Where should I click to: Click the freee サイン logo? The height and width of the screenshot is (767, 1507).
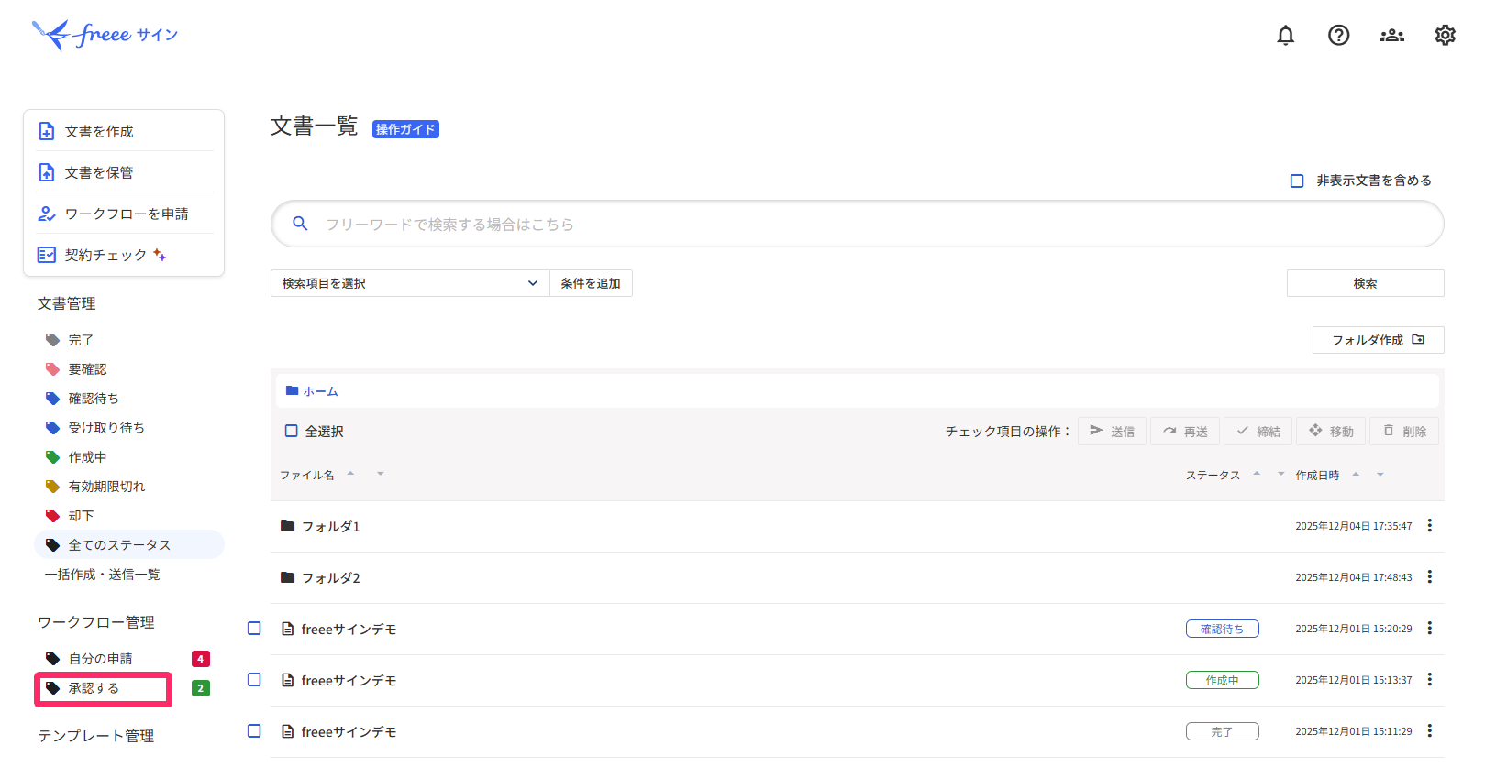(105, 35)
